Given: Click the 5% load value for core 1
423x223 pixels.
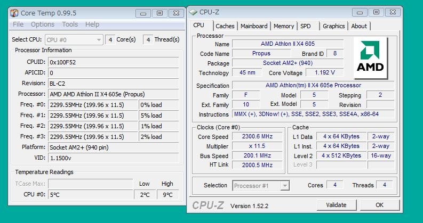Looking at the screenshot, I should coord(158,115).
